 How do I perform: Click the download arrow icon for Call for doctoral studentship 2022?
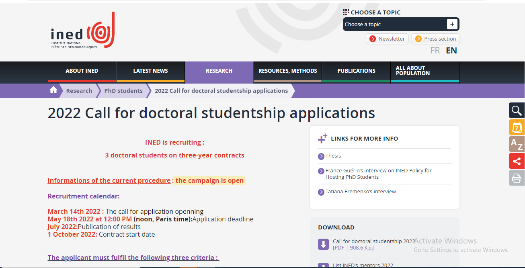pyautogui.click(x=323, y=244)
